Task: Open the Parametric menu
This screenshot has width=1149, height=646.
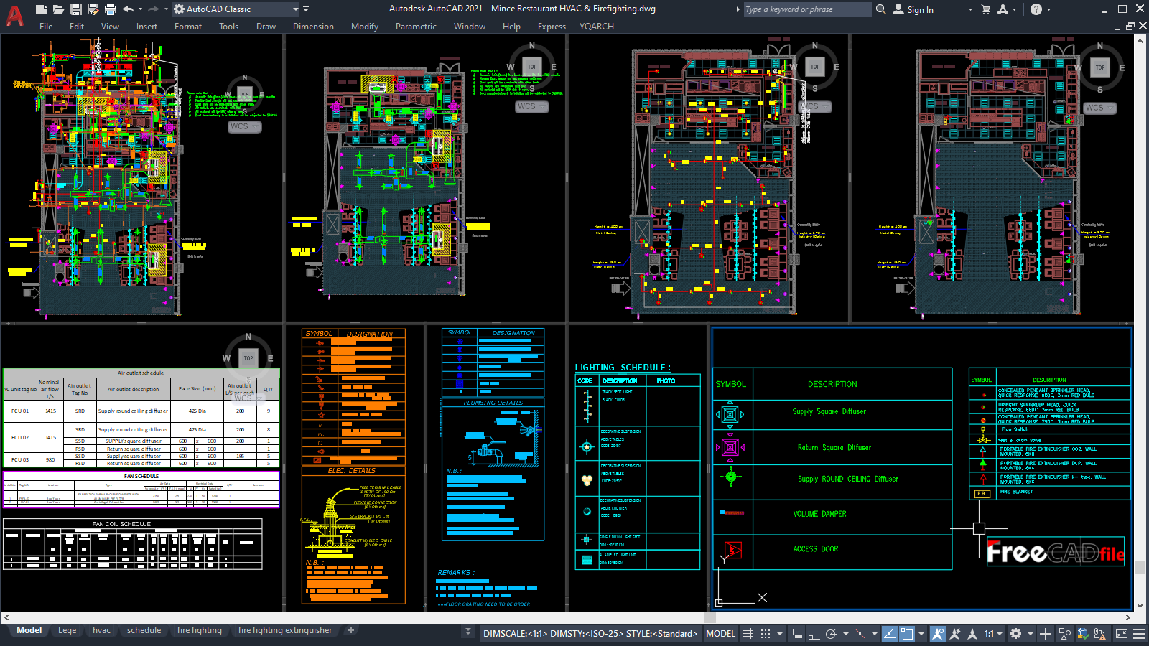Action: [x=416, y=27]
